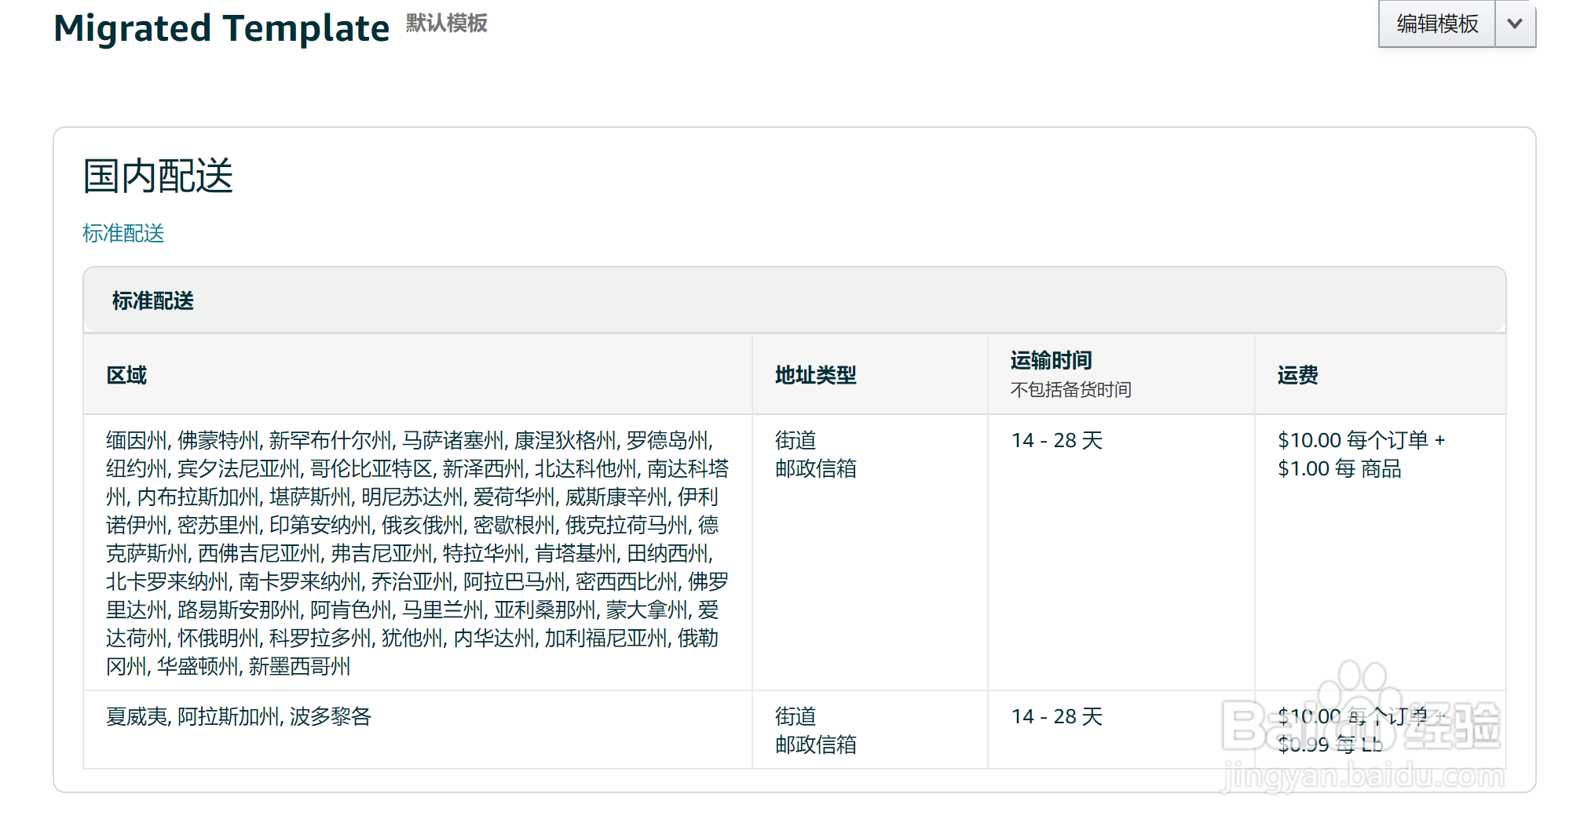Open the blue 标准配送 link
Viewport: 1591px width, 830px height.
(123, 233)
